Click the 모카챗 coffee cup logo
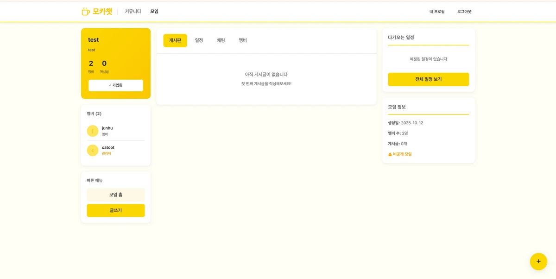Image resolution: width=556 pixels, height=279 pixels. tap(86, 12)
